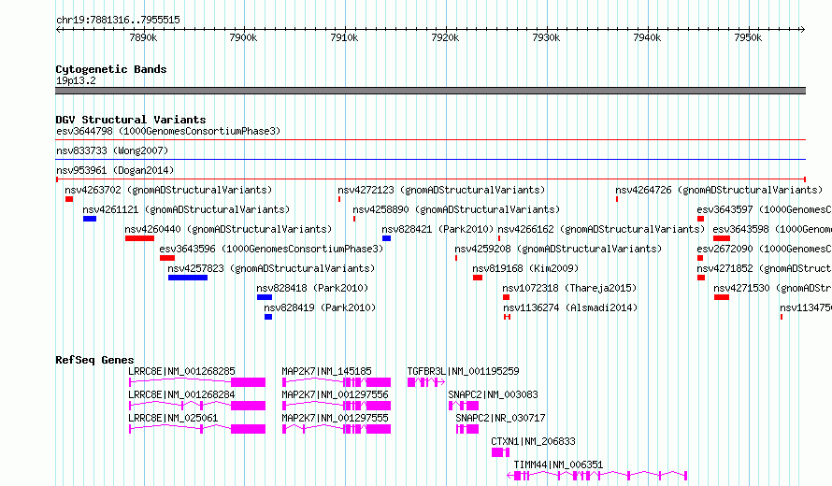The image size is (832, 486).
Task: Open the LRRC8E NM_025061 transcript label
Action: coord(173,418)
